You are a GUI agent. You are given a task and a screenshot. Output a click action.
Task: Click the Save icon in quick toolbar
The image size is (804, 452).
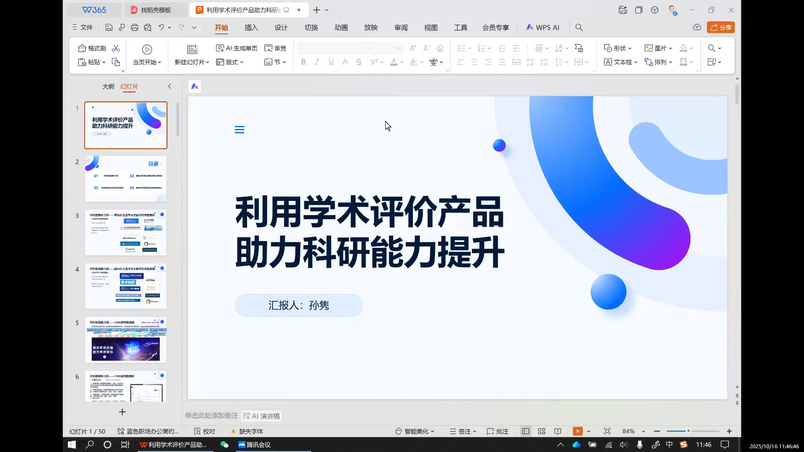[109, 28]
